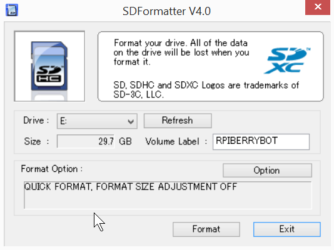Click the Size field showing 29.7

point(86,141)
